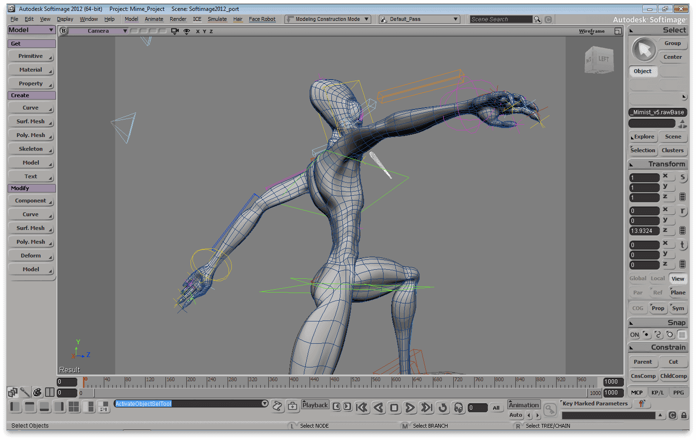Toggle loop playback icon
This screenshot has height=440, width=696.
point(442,408)
